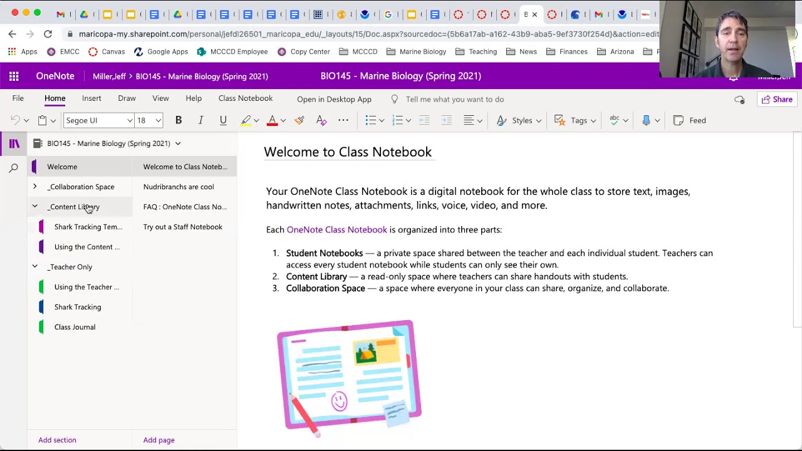Click the sync status cloud icon
The image size is (802, 451).
[x=739, y=100]
